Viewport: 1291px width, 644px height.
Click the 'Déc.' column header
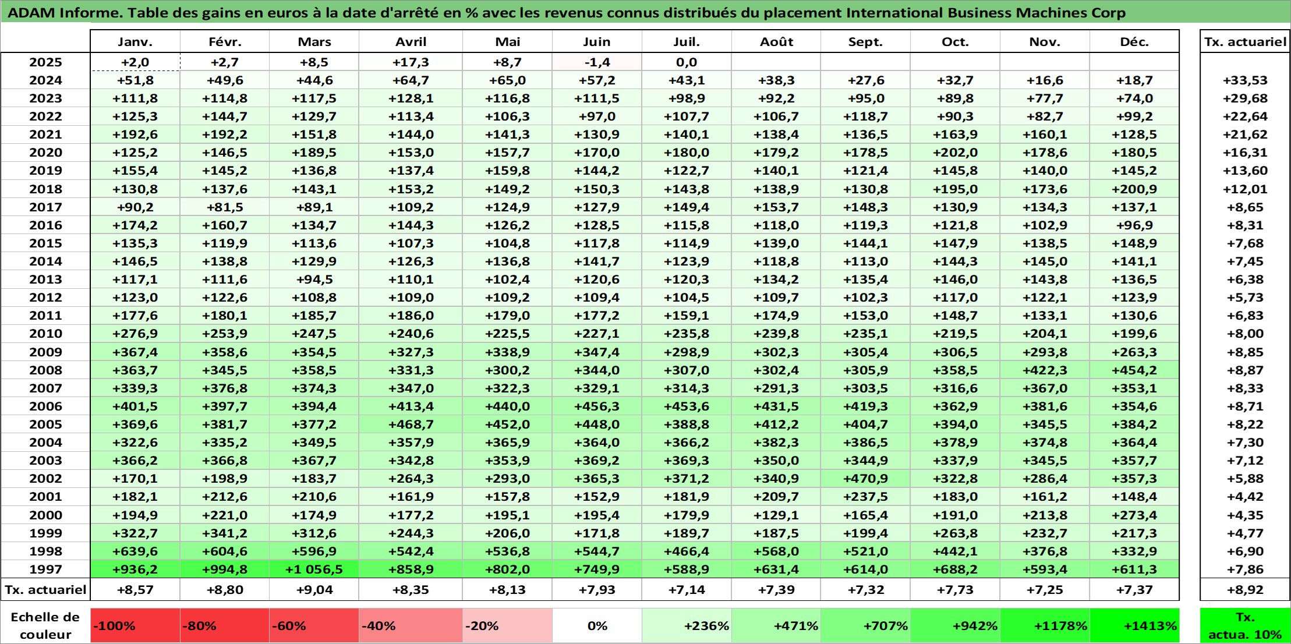[x=1134, y=41]
